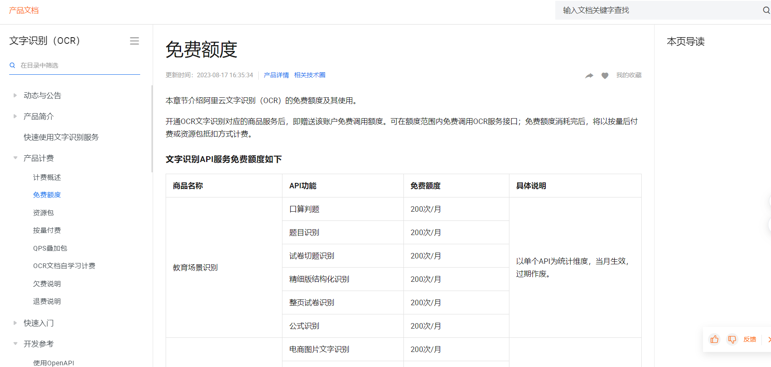Click the 题目识别 table cell
771x367 pixels.
pos(343,232)
